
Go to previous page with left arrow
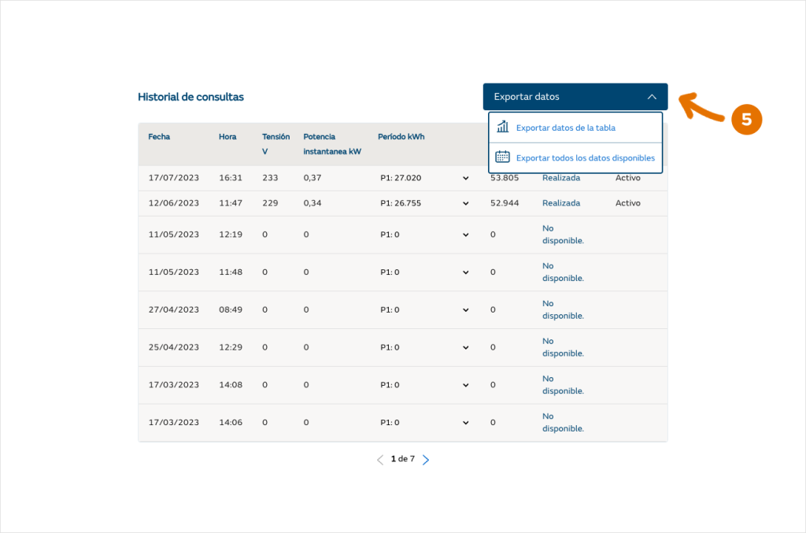click(380, 460)
